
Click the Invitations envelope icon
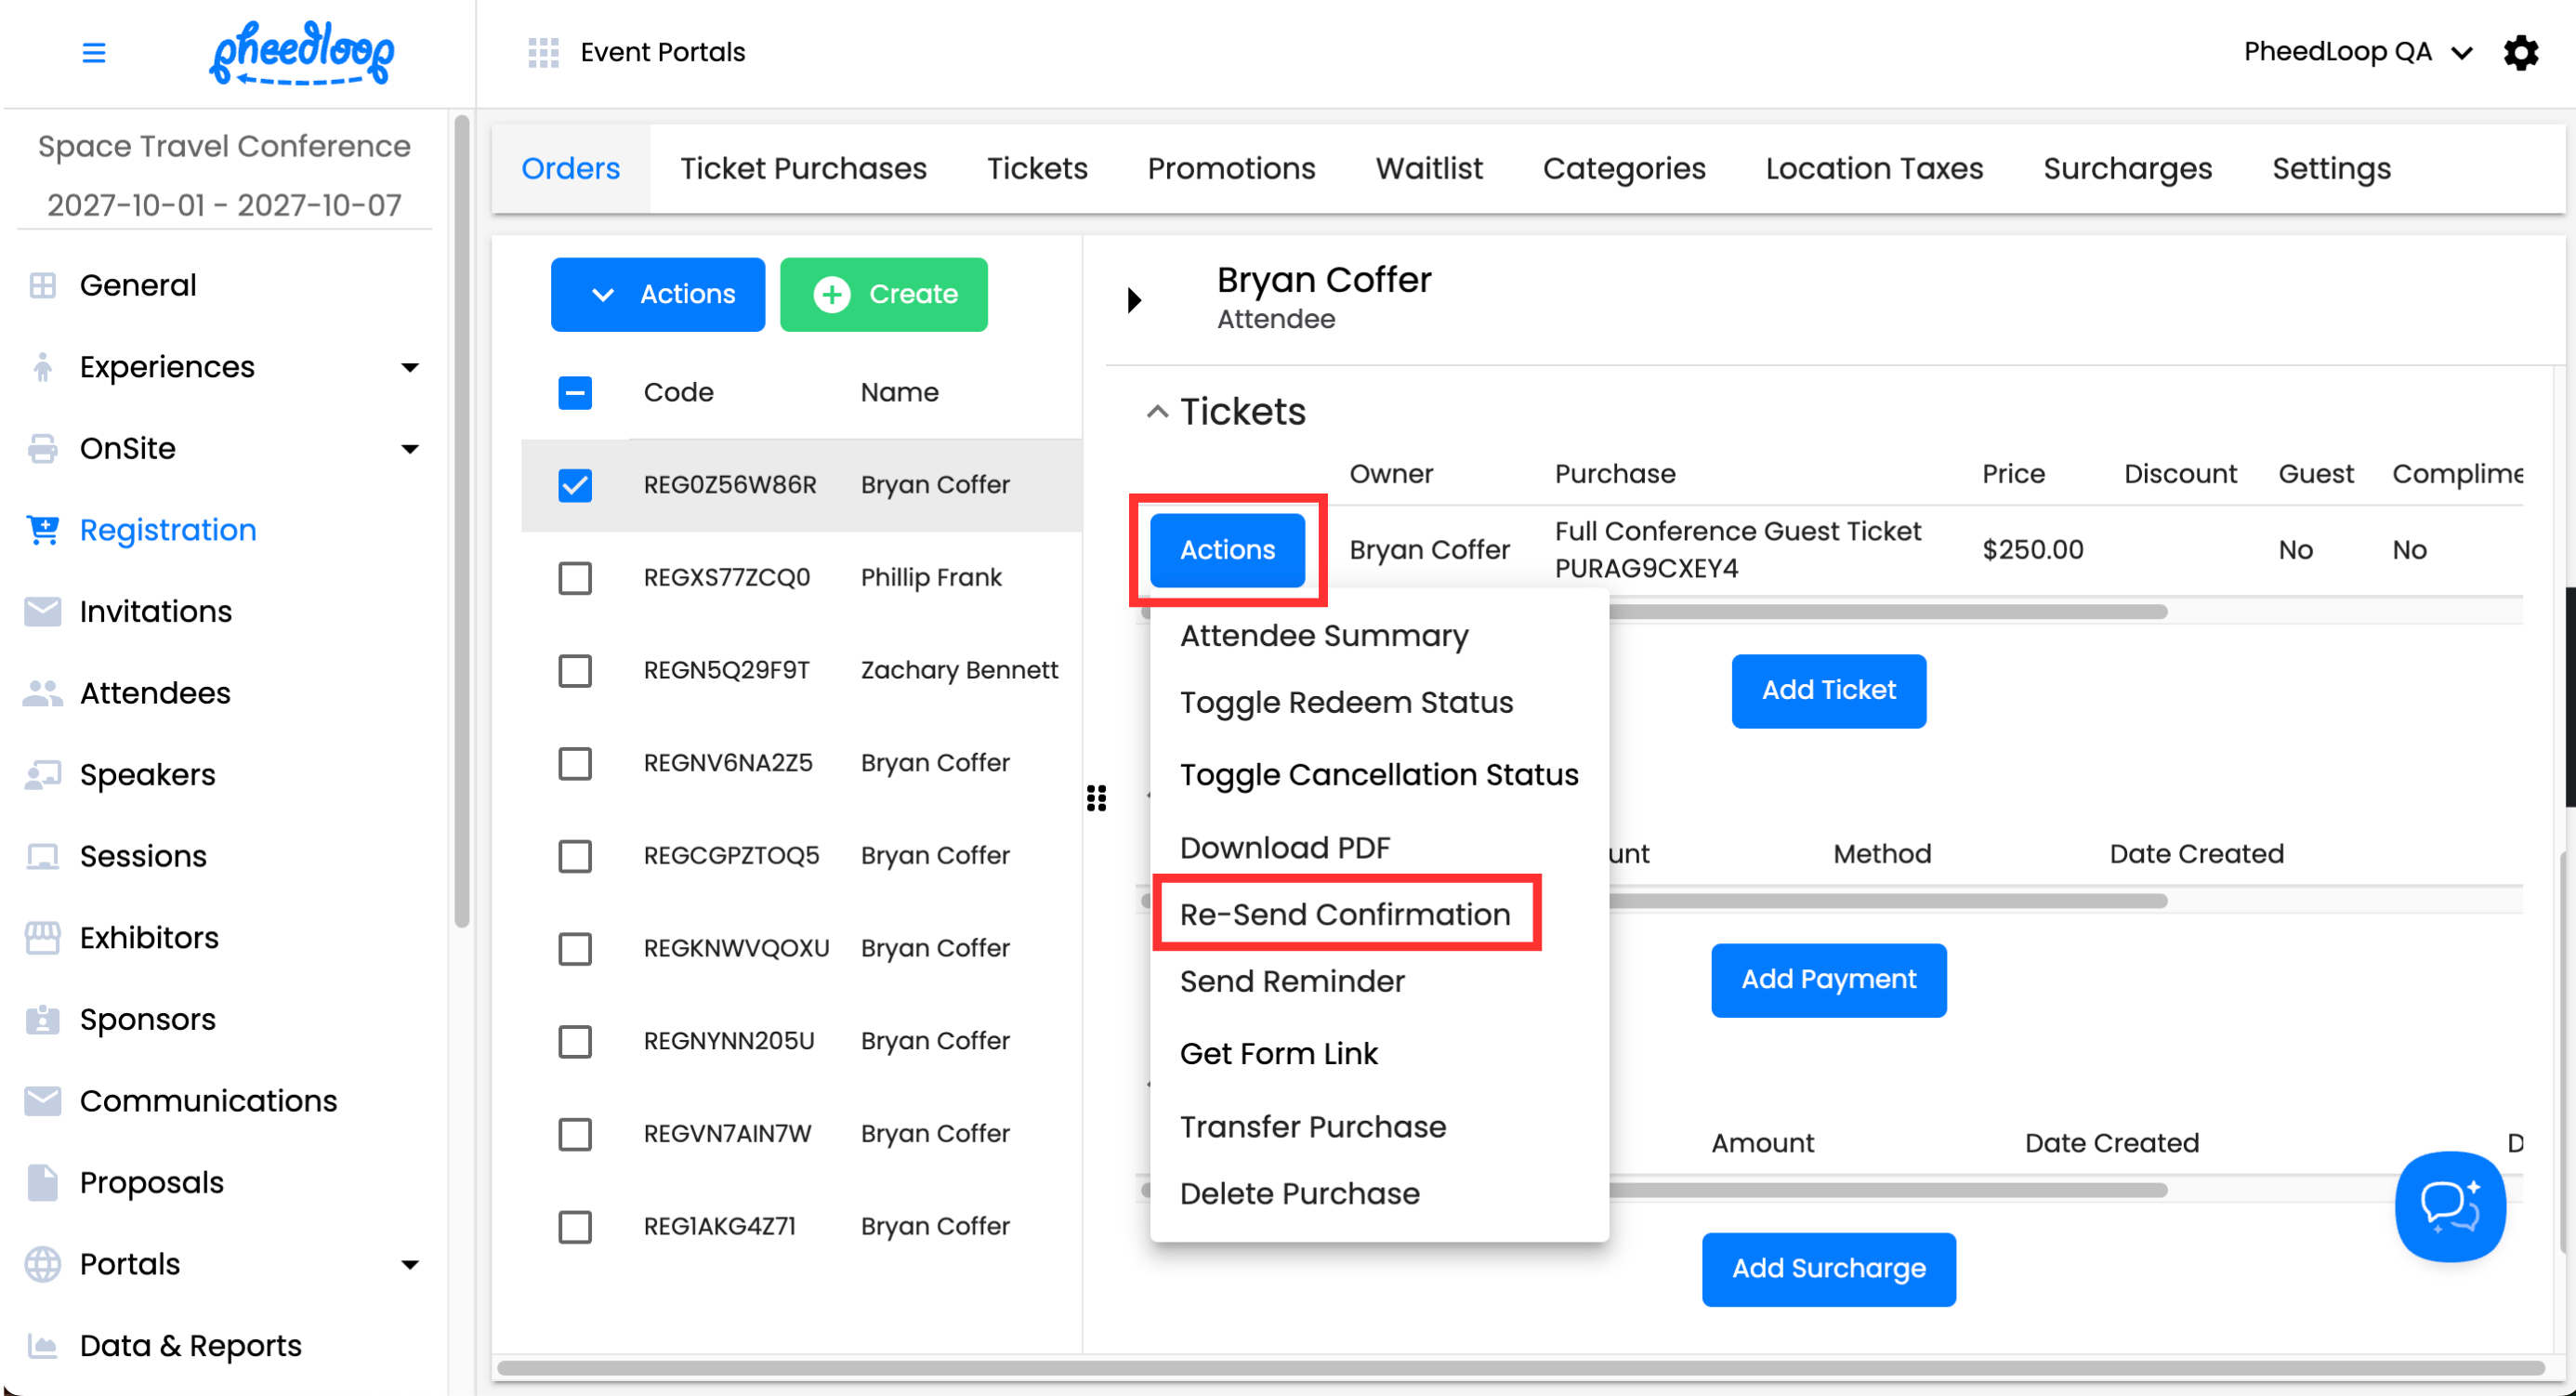coord(43,612)
